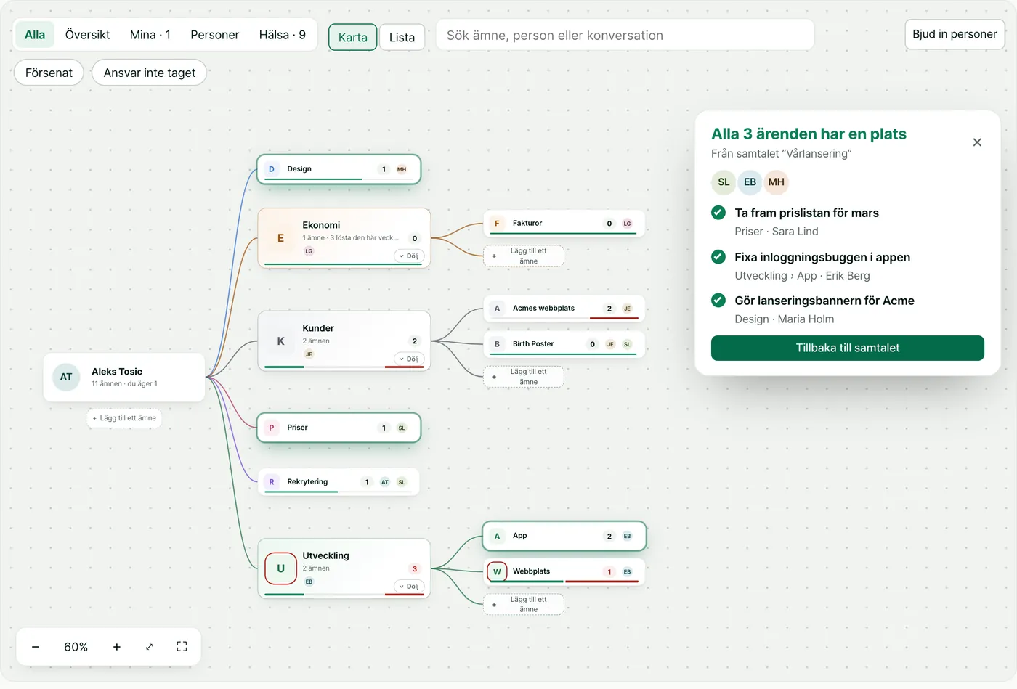Add a topic under Ekonomi
This screenshot has width=1017, height=689.
pyautogui.click(x=524, y=256)
